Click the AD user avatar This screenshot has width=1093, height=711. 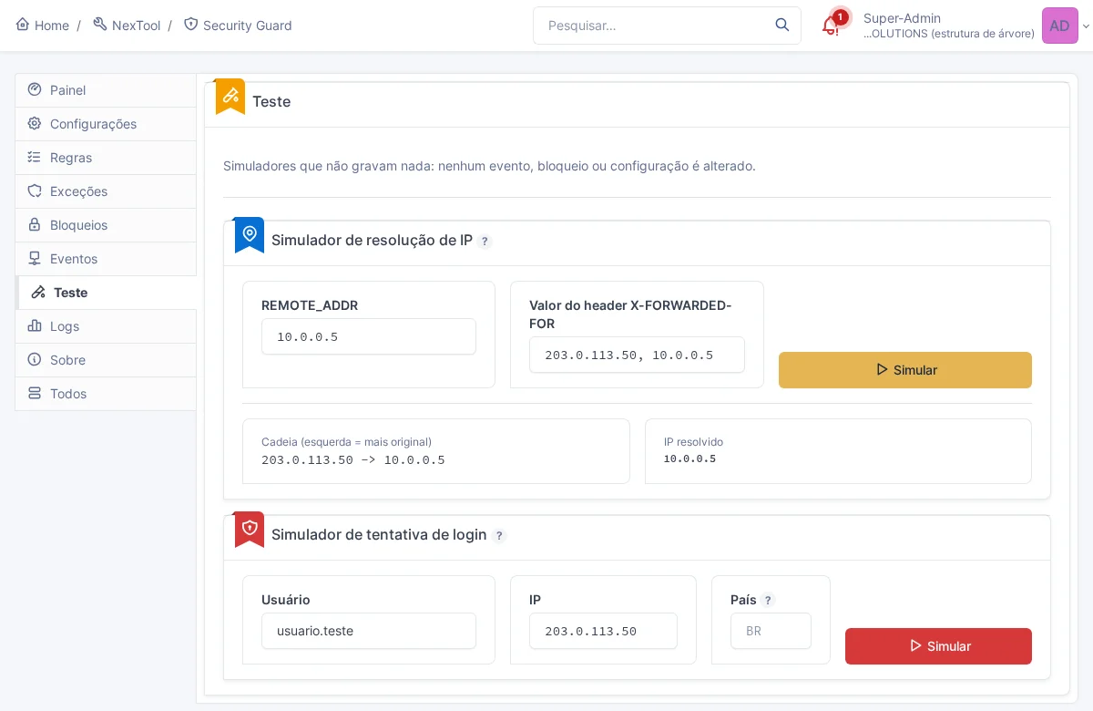(1059, 26)
